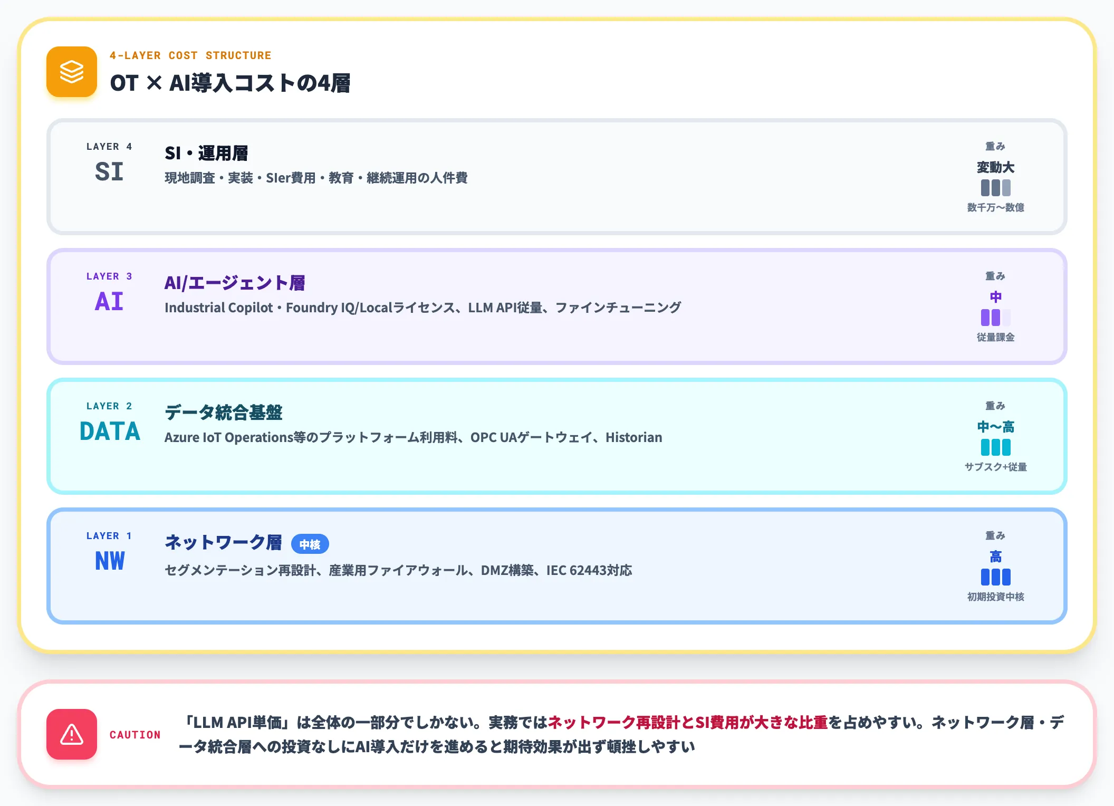Click the gray weight bars in SI layer
Viewport: 1114px width, 806px height.
click(995, 188)
